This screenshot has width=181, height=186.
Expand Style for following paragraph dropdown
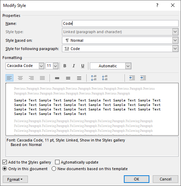tap(120, 49)
